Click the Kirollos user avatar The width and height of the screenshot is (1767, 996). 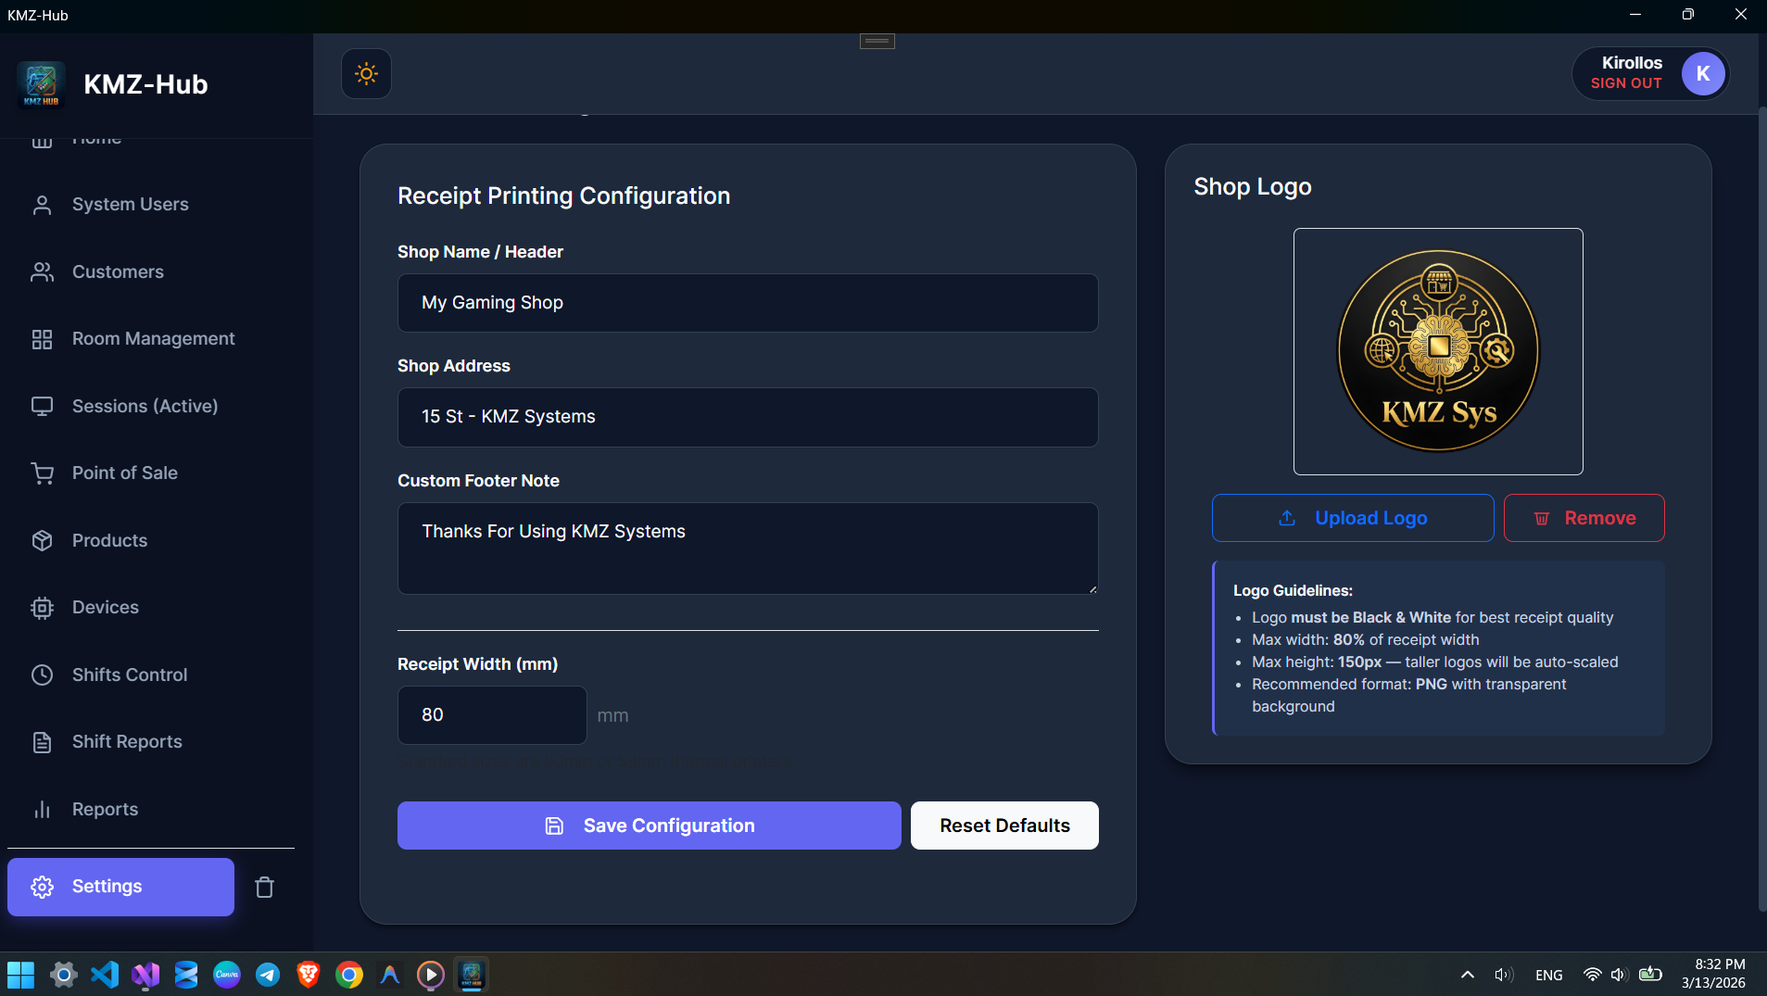click(x=1702, y=74)
